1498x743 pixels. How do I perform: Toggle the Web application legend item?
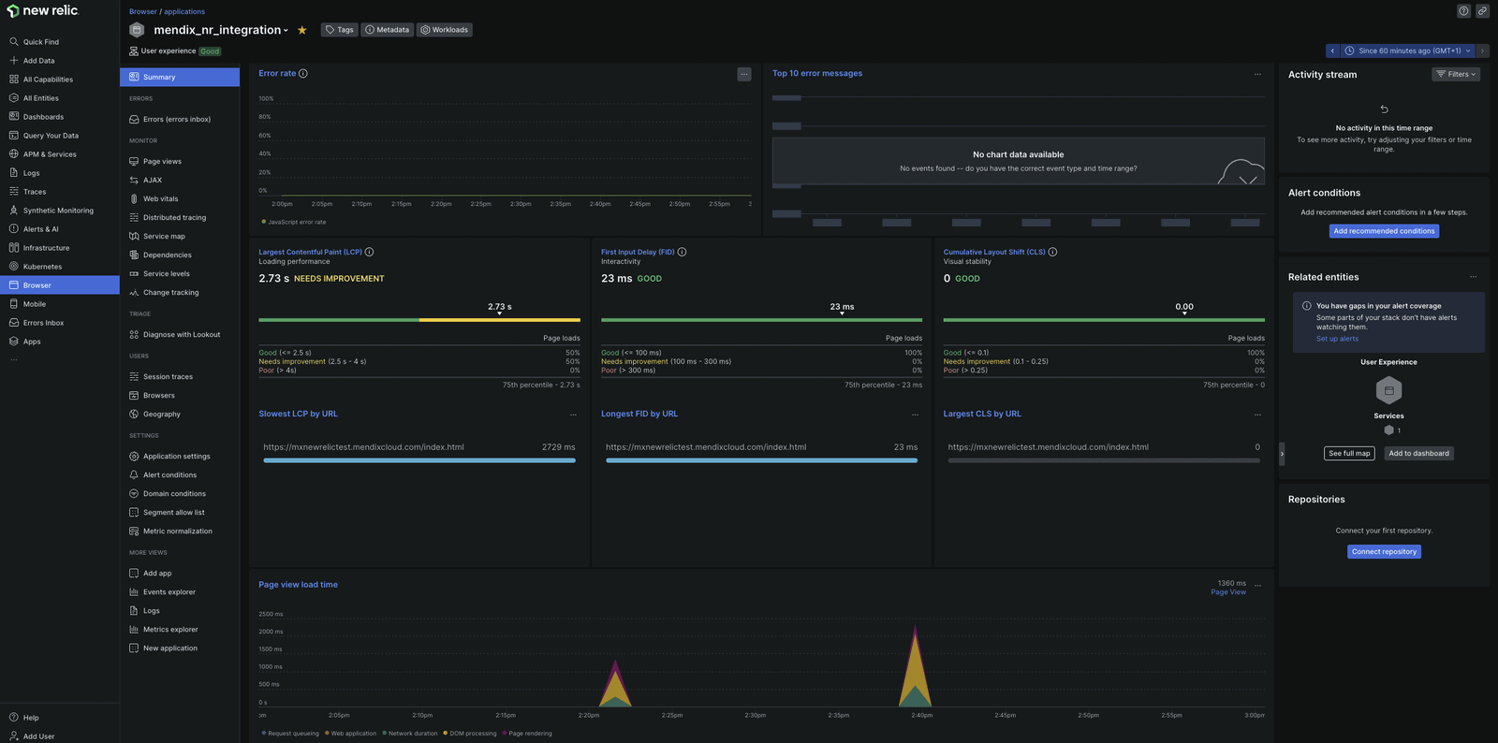tap(350, 734)
